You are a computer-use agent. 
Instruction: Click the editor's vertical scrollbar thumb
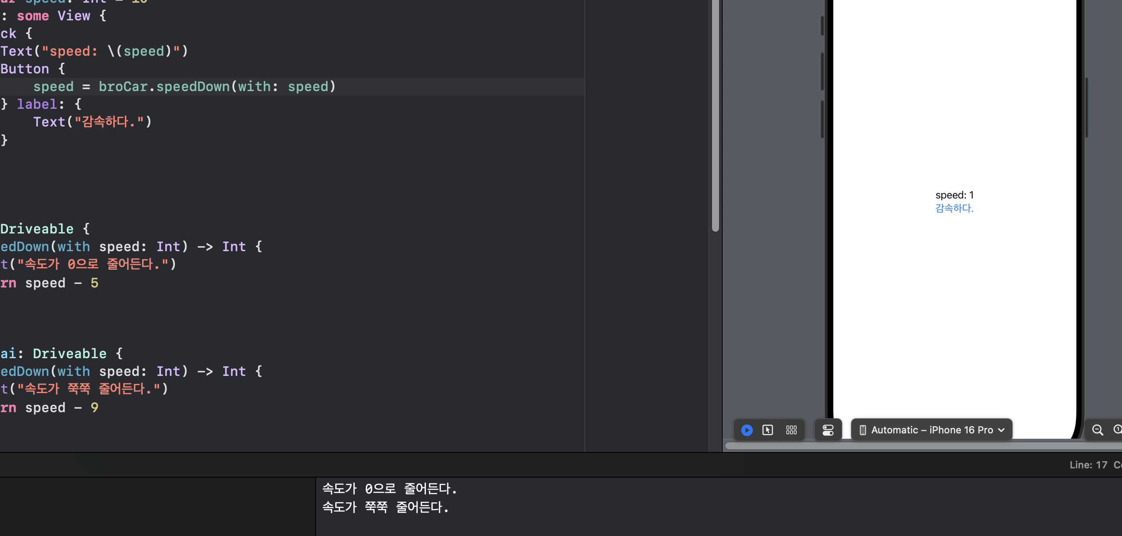(x=715, y=115)
